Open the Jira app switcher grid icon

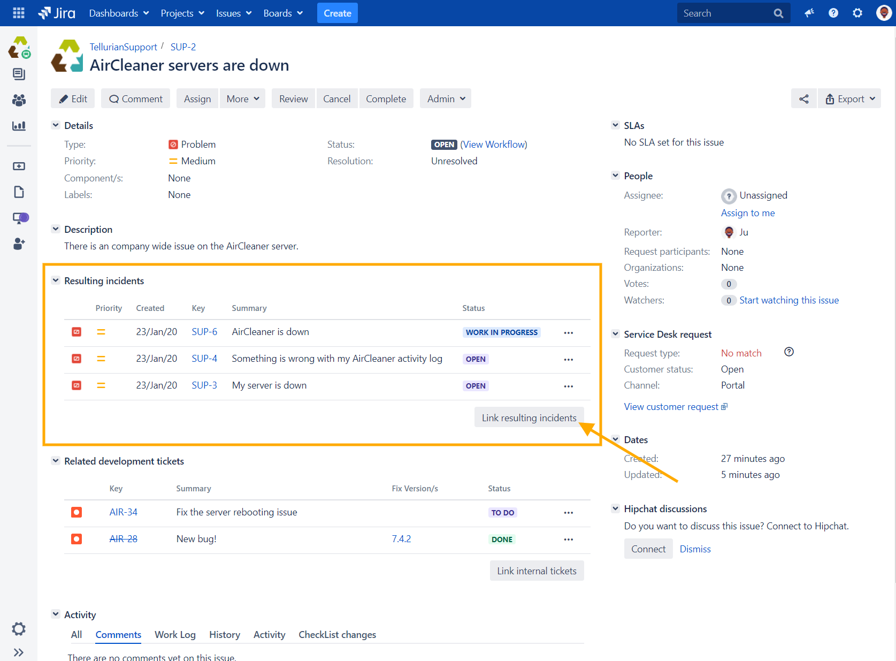18,13
